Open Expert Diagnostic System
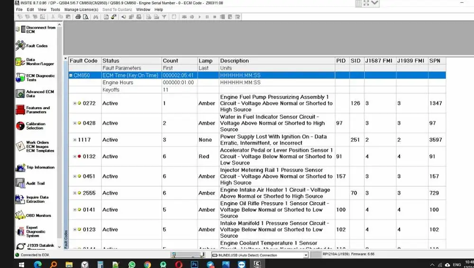Viewport: 474px width, 268px height. 31,232
